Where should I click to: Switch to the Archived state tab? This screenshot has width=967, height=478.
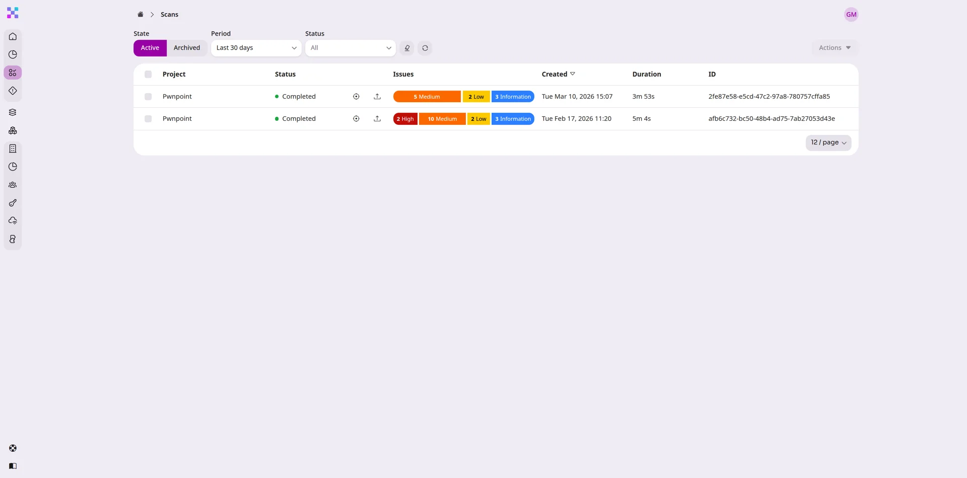point(186,48)
